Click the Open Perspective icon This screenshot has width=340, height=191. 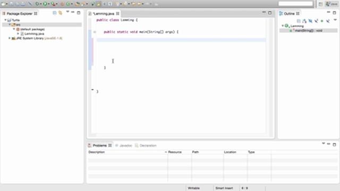(x=320, y=4)
